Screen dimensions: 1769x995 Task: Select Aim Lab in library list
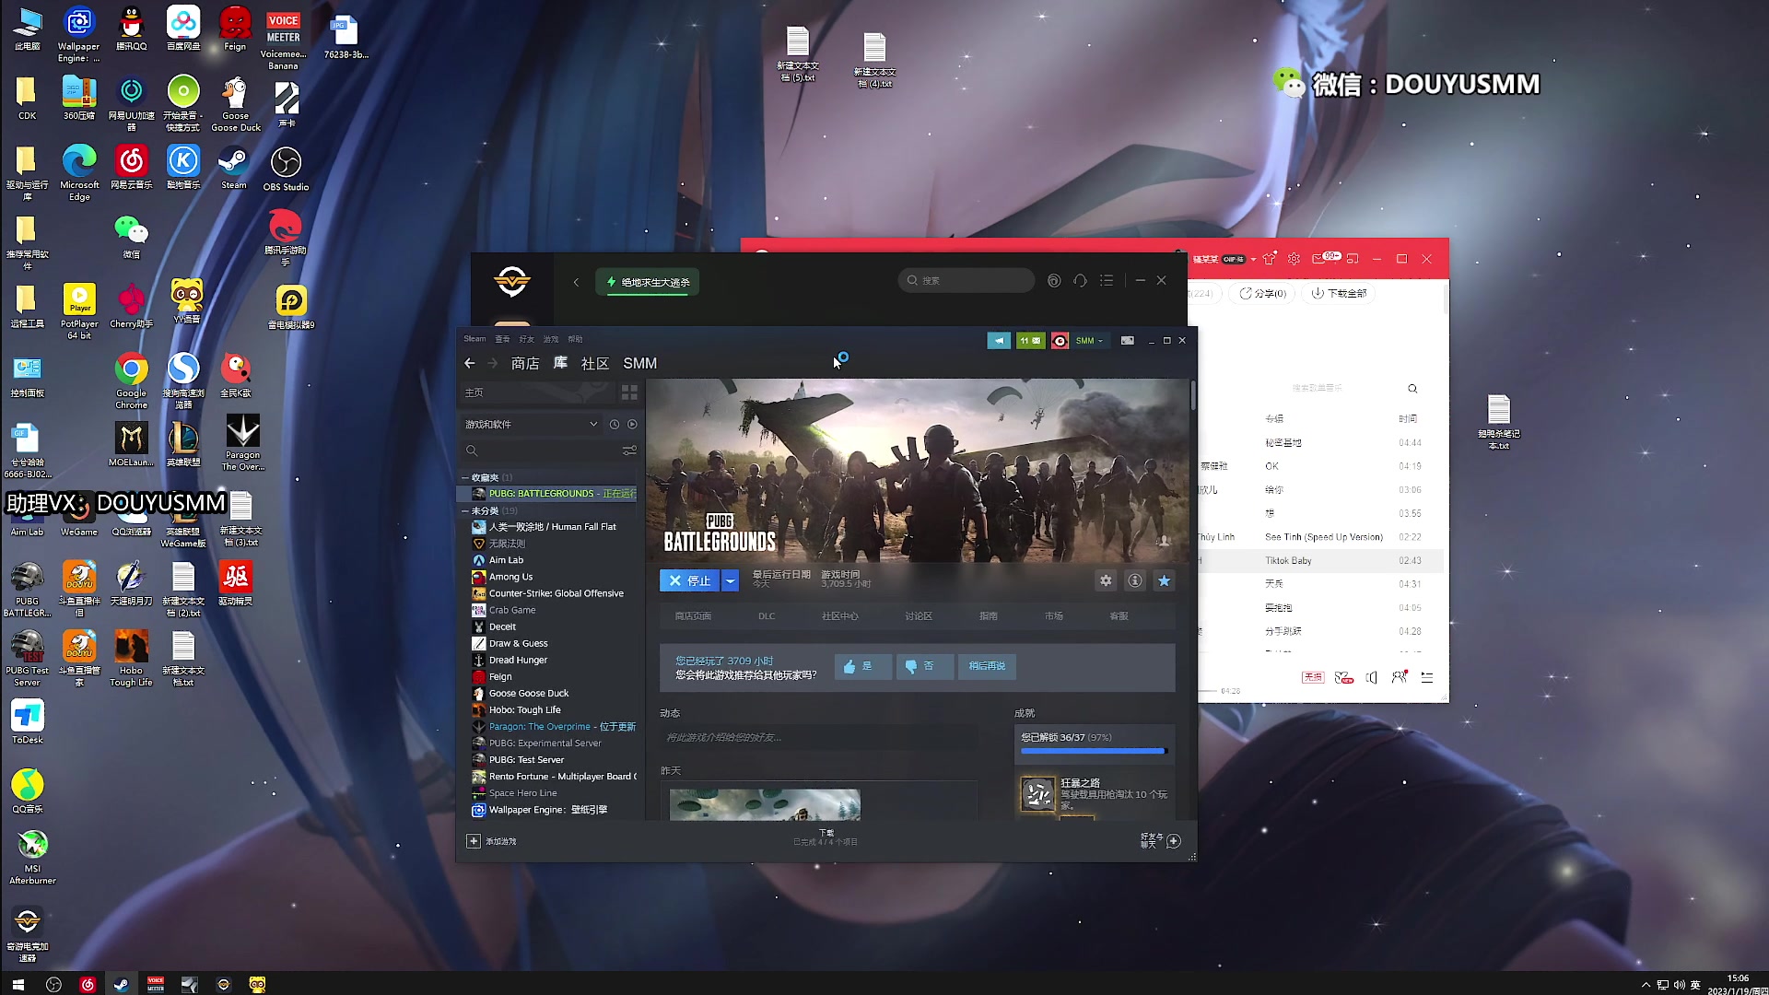pyautogui.click(x=506, y=560)
